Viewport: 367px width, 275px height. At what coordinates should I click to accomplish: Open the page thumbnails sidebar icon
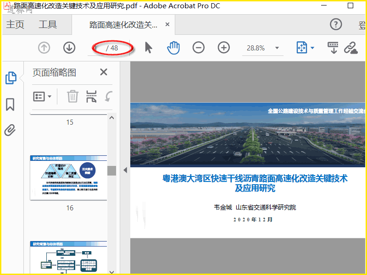point(11,78)
